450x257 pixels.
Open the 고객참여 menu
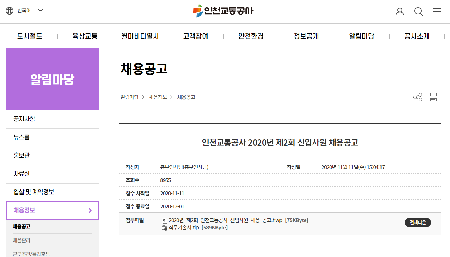195,36
